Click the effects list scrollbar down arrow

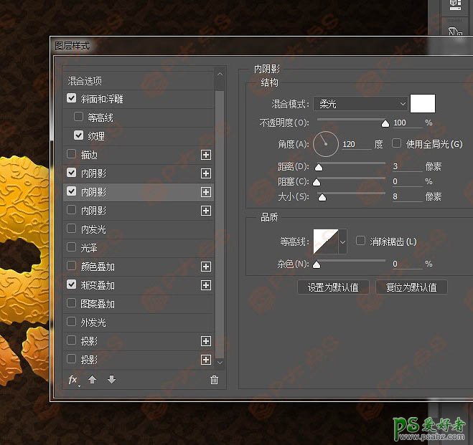pos(220,363)
